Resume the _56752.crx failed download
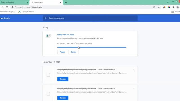The image size is (180, 101). (63, 79)
